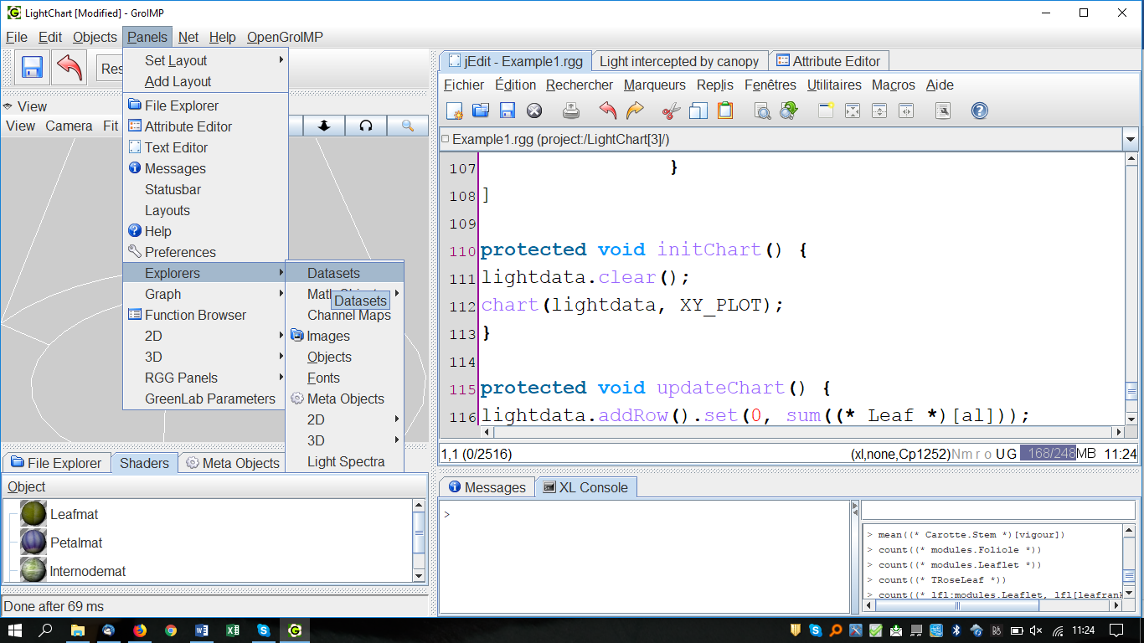This screenshot has width=1144, height=643.
Task: Select Datasets in the Explorers submenu
Action: (333, 273)
